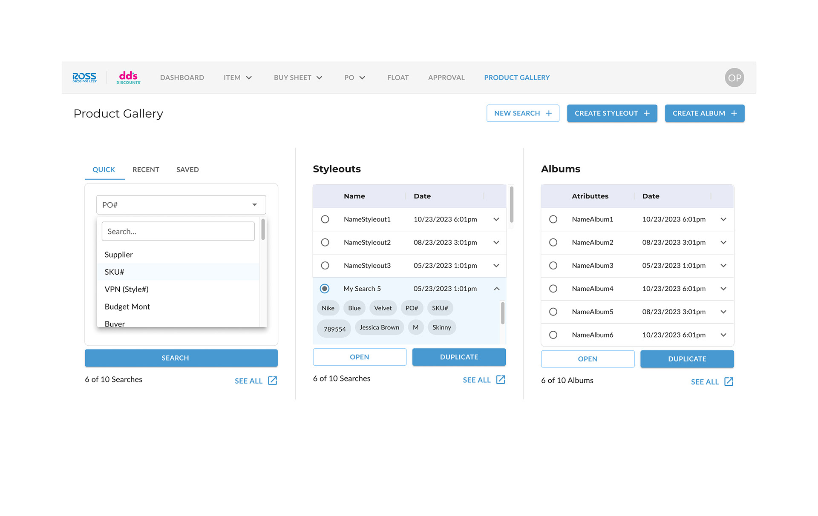818x516 pixels.
Task: Choose SKU# from the dropdown list
Action: click(x=178, y=272)
